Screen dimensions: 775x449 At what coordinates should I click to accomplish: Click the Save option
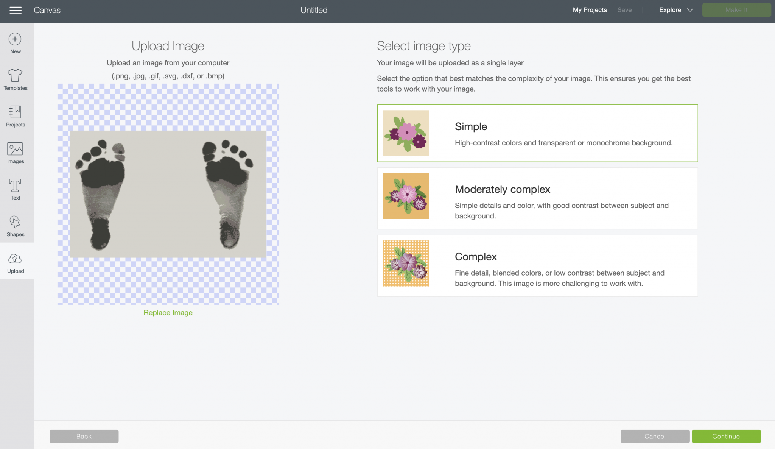coord(624,10)
